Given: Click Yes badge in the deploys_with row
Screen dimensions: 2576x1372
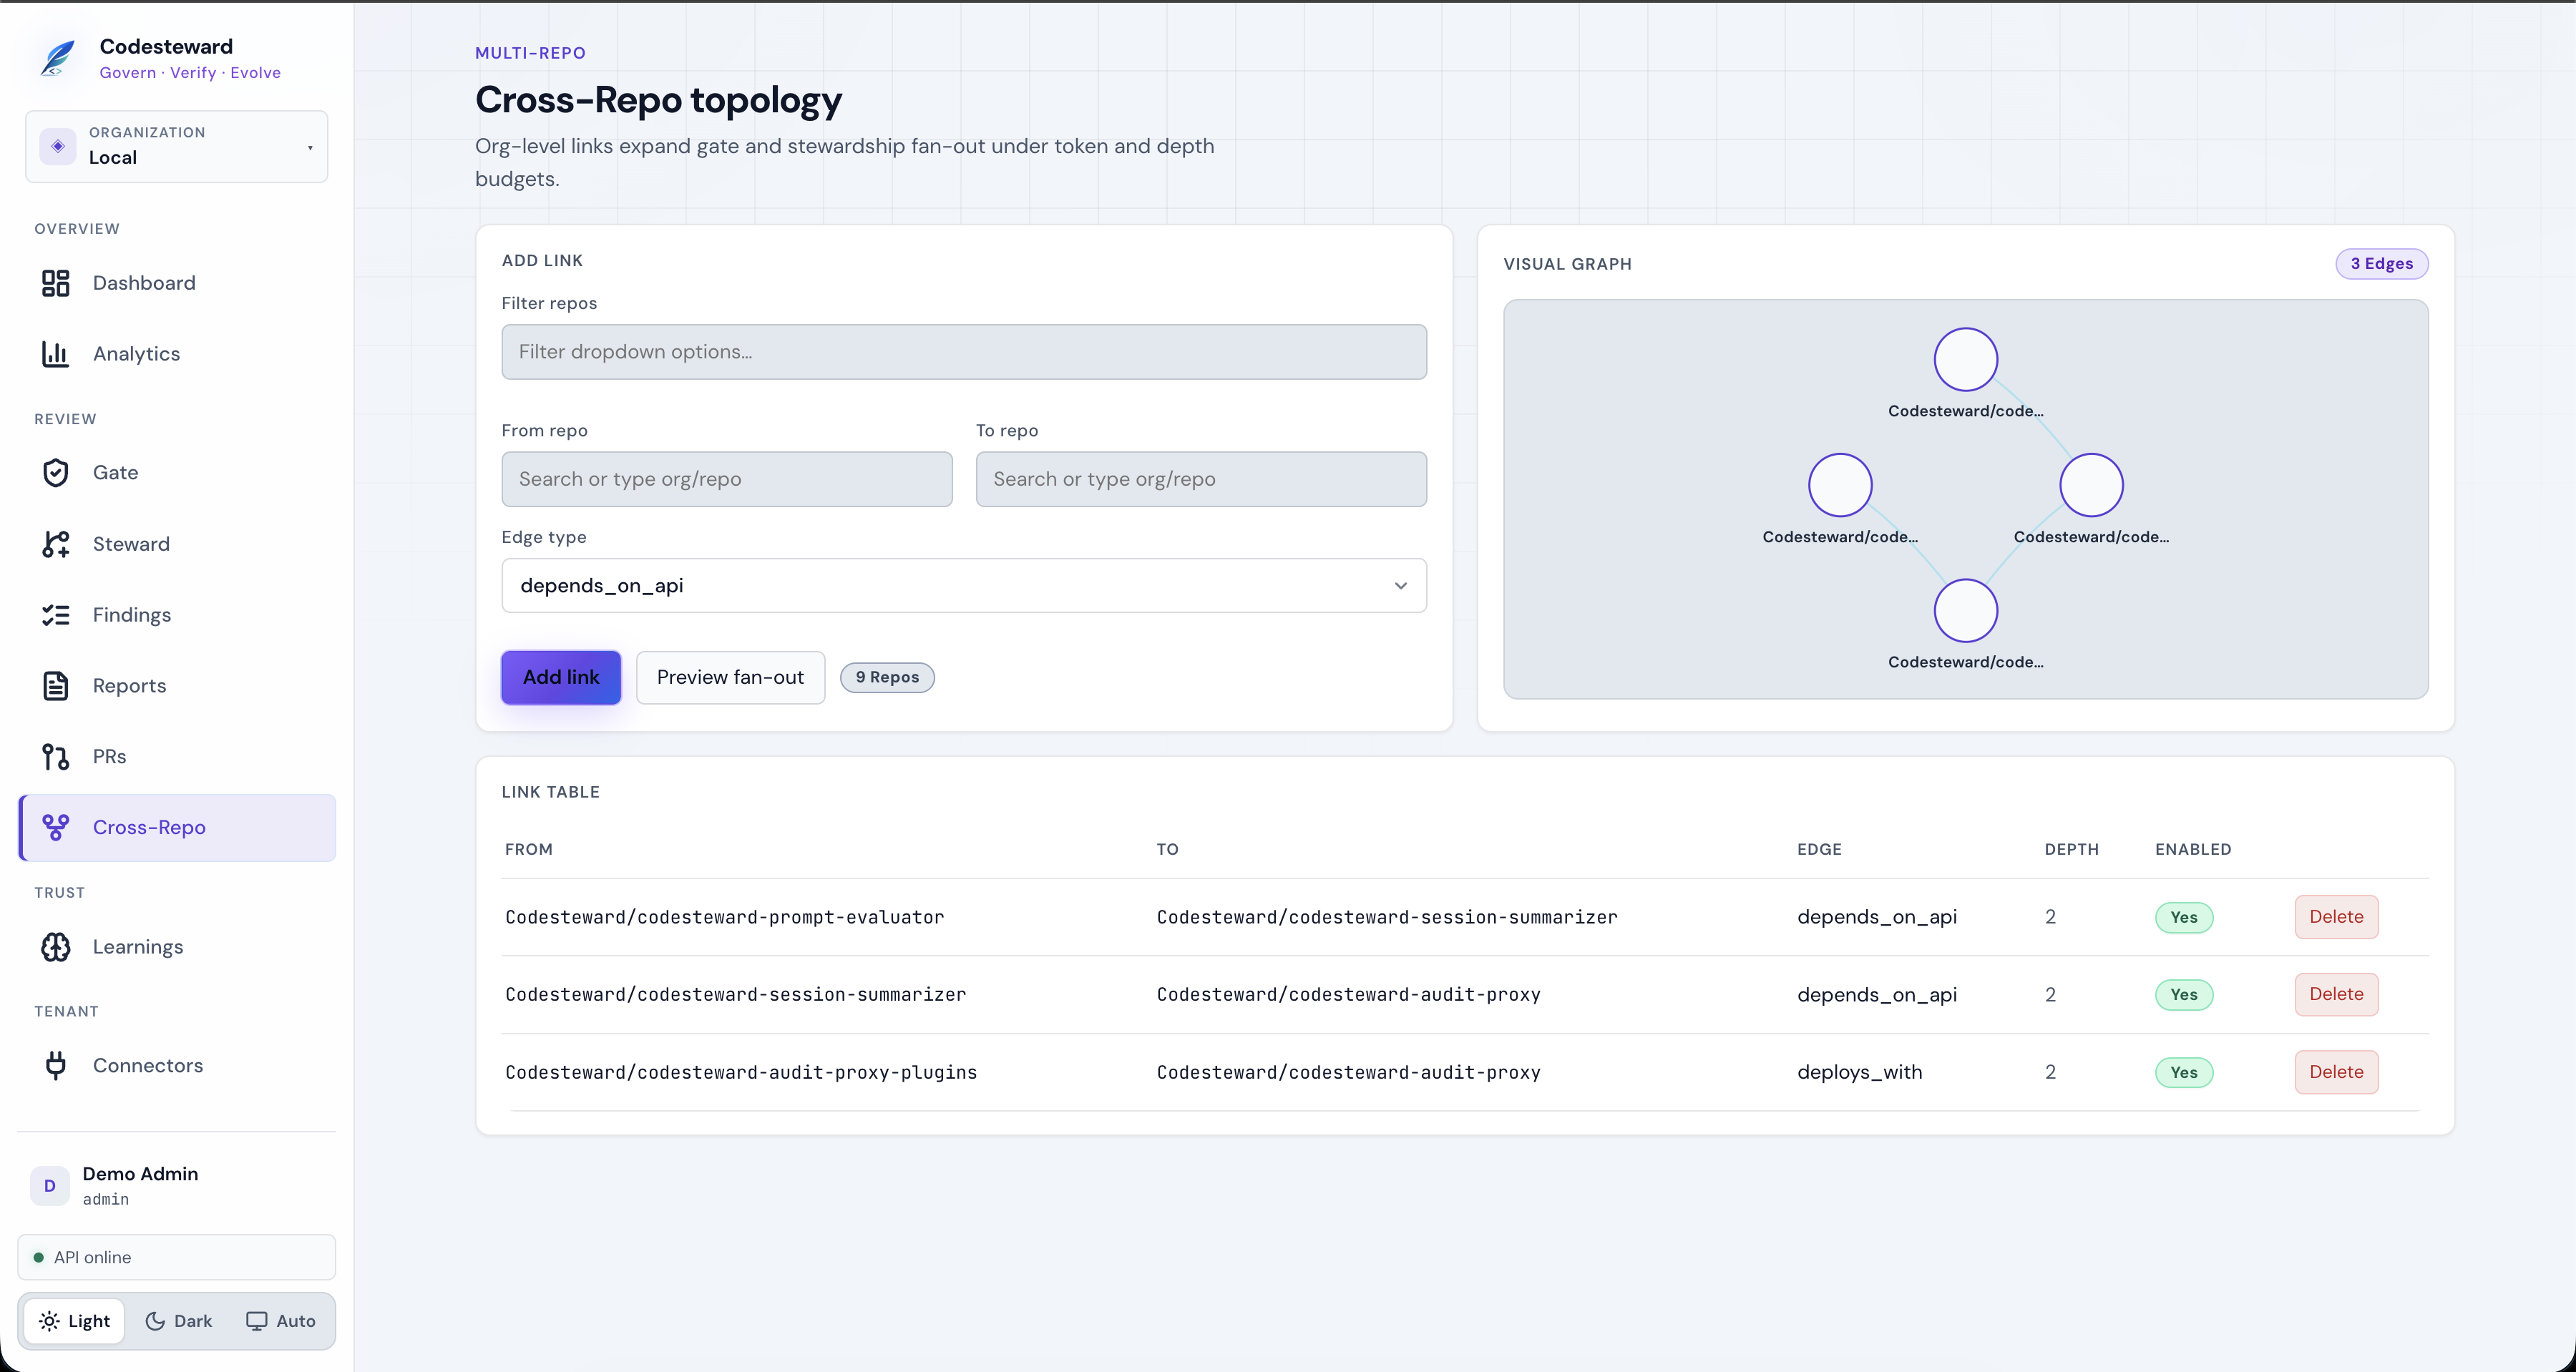Looking at the screenshot, I should click(x=2183, y=1072).
